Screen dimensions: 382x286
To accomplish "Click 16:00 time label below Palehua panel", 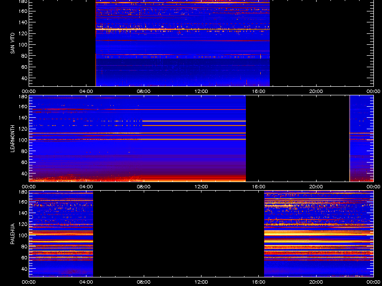I will coord(259,282).
